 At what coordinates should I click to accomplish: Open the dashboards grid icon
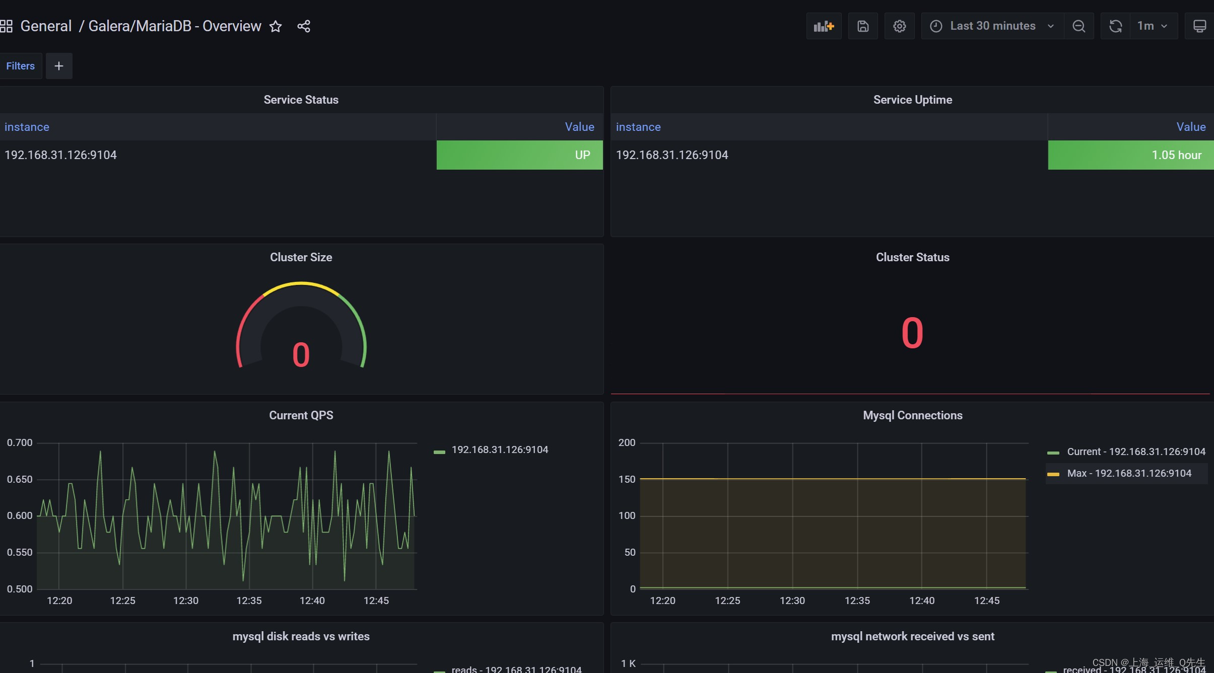6,26
